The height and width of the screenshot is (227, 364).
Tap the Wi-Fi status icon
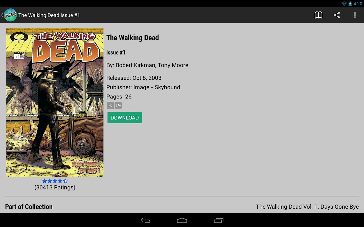point(344,4)
